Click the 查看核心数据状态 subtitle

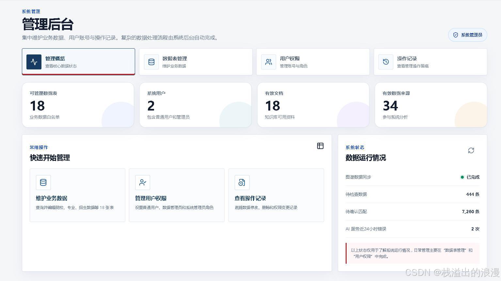coord(61,66)
